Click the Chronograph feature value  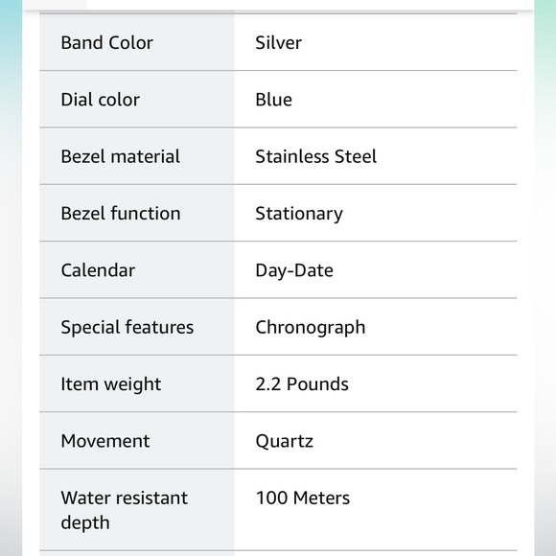[x=311, y=328]
